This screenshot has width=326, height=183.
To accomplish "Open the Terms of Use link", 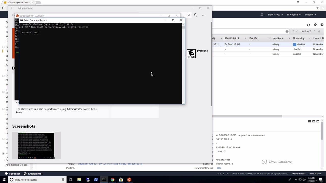I will pyautogui.click(x=315, y=174).
